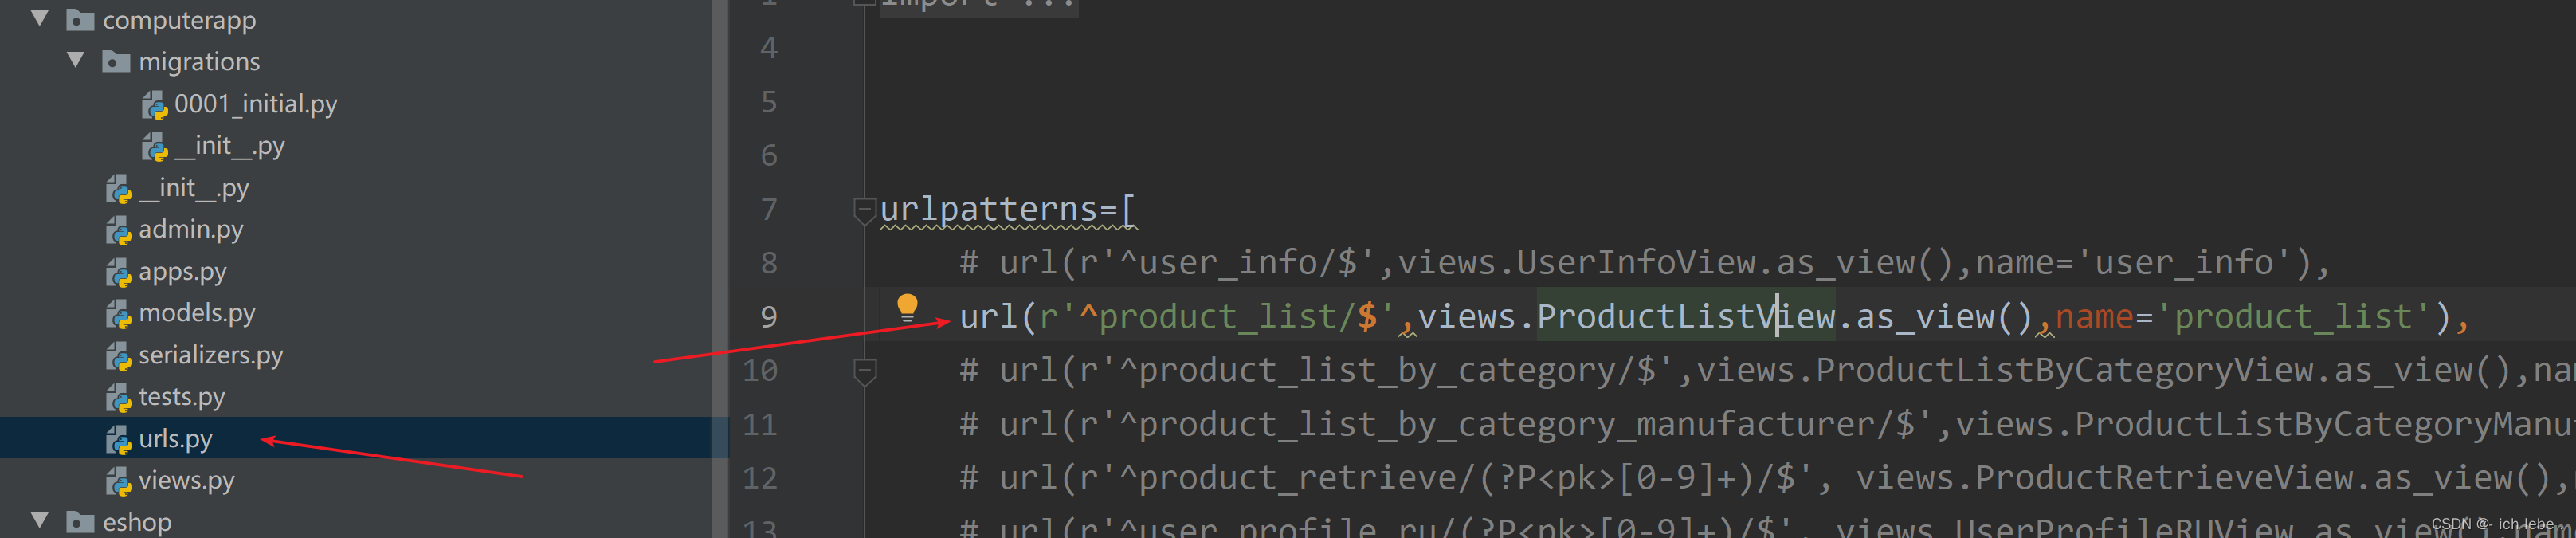Collapse the migrations folder arrow
This screenshot has width=2576, height=538.
pyautogui.click(x=76, y=60)
